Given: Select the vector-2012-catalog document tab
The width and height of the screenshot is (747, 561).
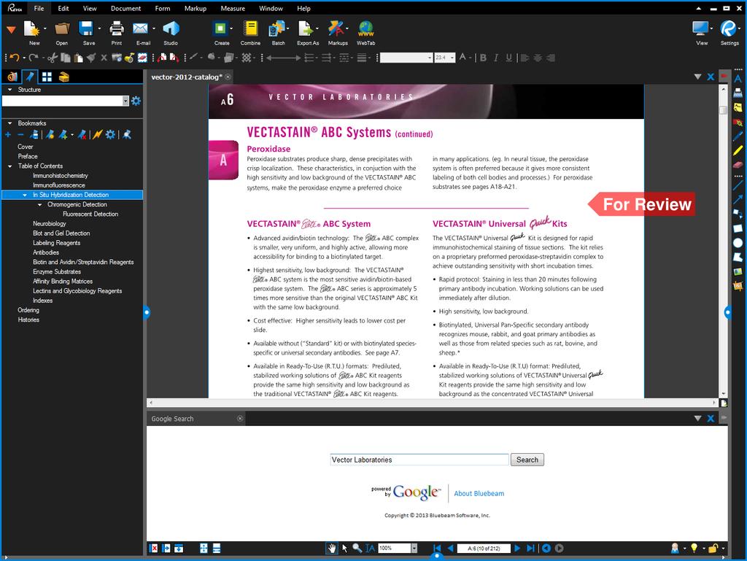Looking at the screenshot, I should click(186, 77).
